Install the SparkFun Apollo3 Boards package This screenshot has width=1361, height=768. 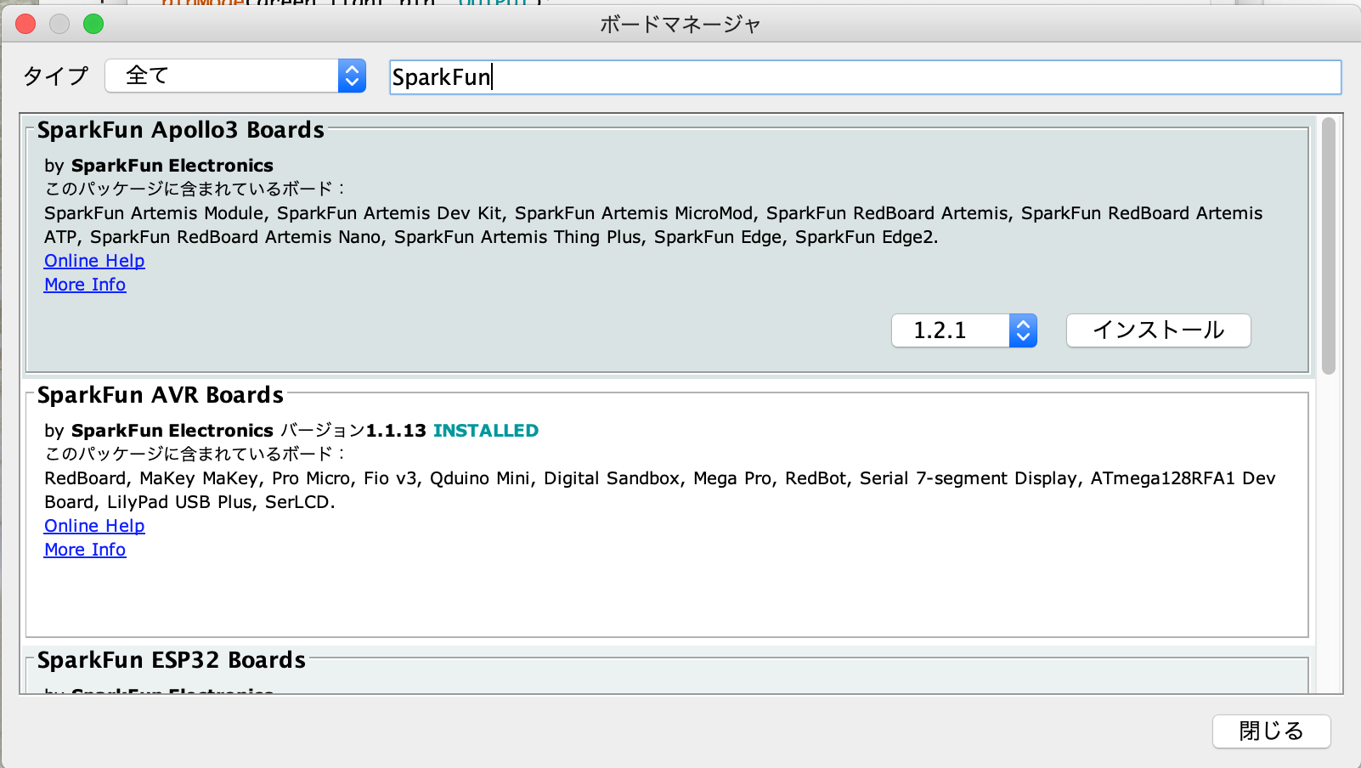[1158, 330]
